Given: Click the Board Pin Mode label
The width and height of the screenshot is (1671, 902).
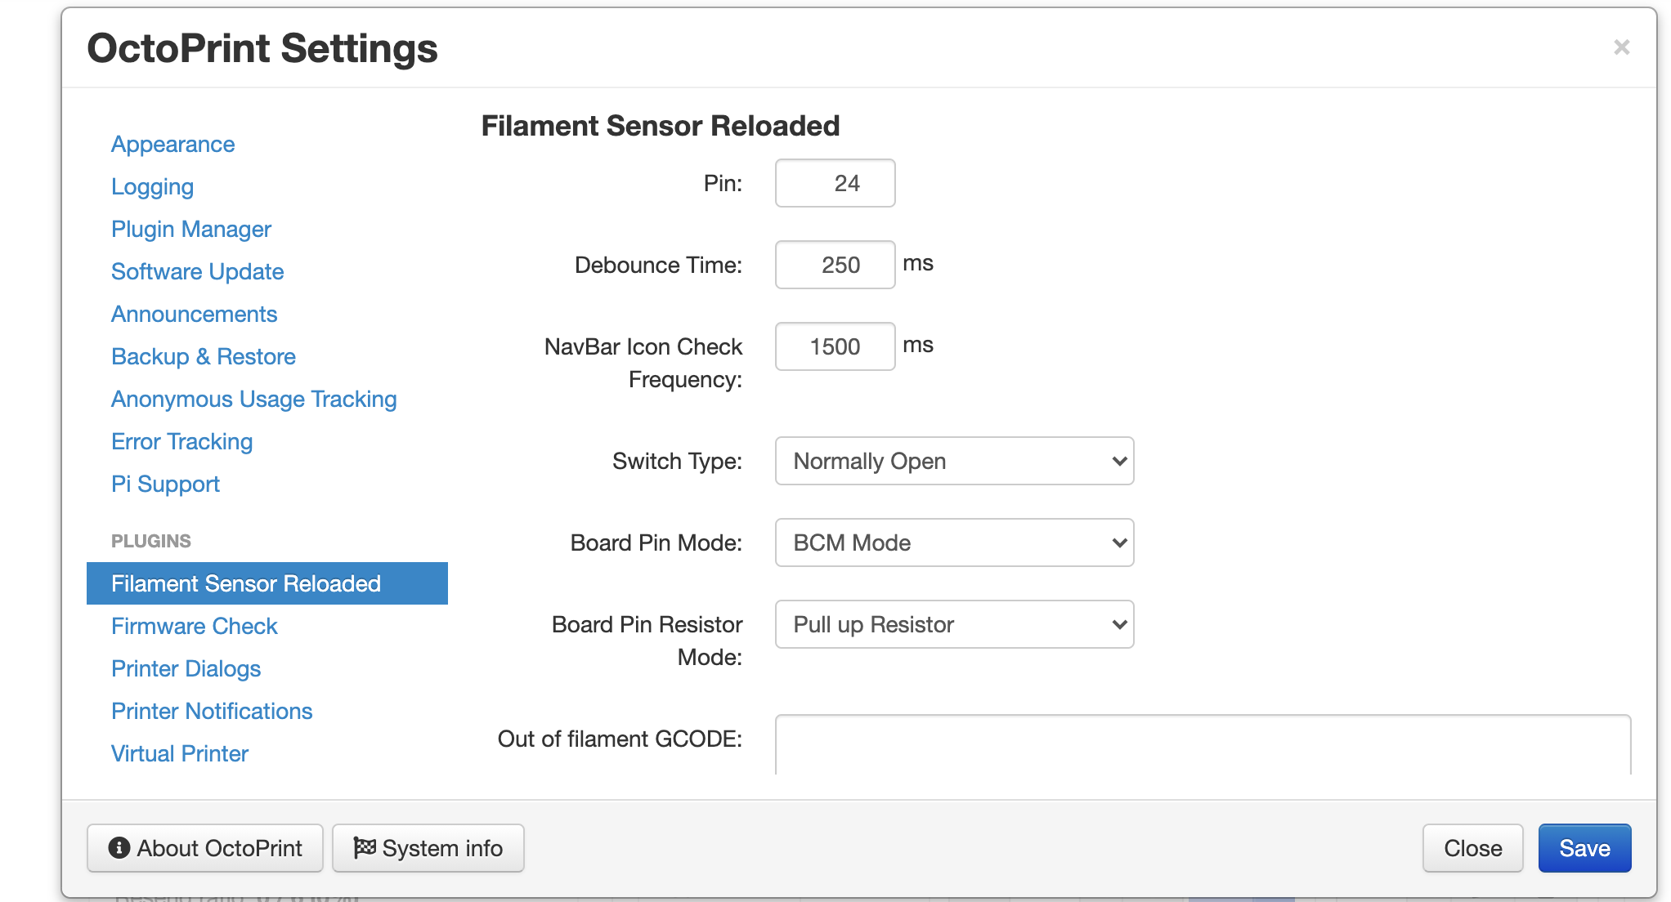Looking at the screenshot, I should coord(656,543).
